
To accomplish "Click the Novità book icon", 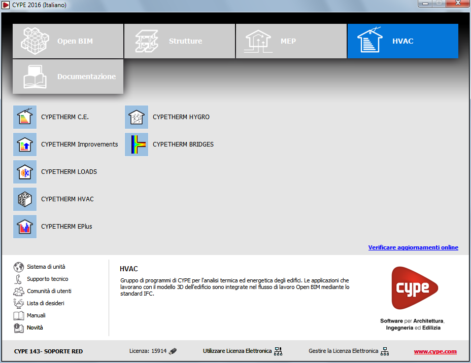I will coord(19,328).
